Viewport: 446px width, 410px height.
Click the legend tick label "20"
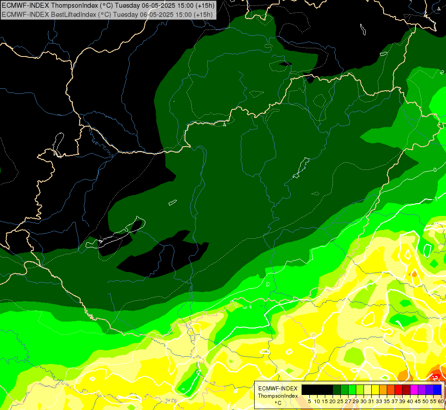(x=333, y=401)
